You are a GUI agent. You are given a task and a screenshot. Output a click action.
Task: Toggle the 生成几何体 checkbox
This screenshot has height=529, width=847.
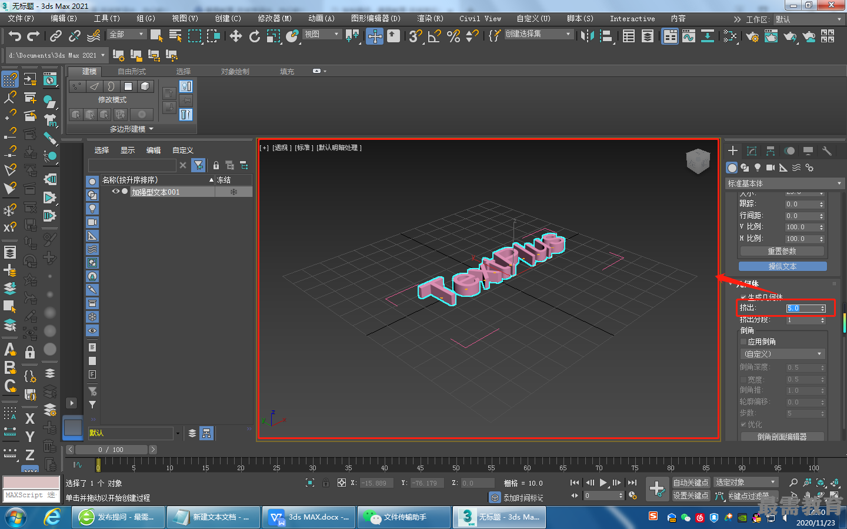tap(743, 297)
